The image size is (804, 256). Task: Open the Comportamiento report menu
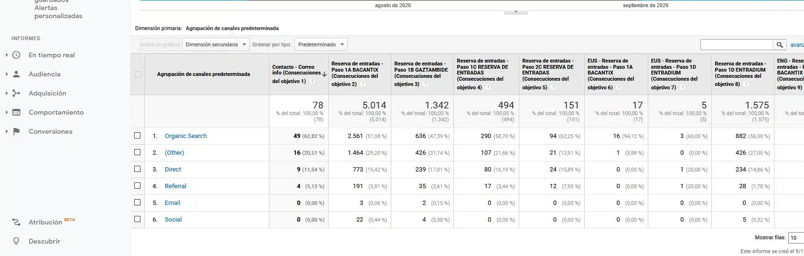[x=56, y=112]
